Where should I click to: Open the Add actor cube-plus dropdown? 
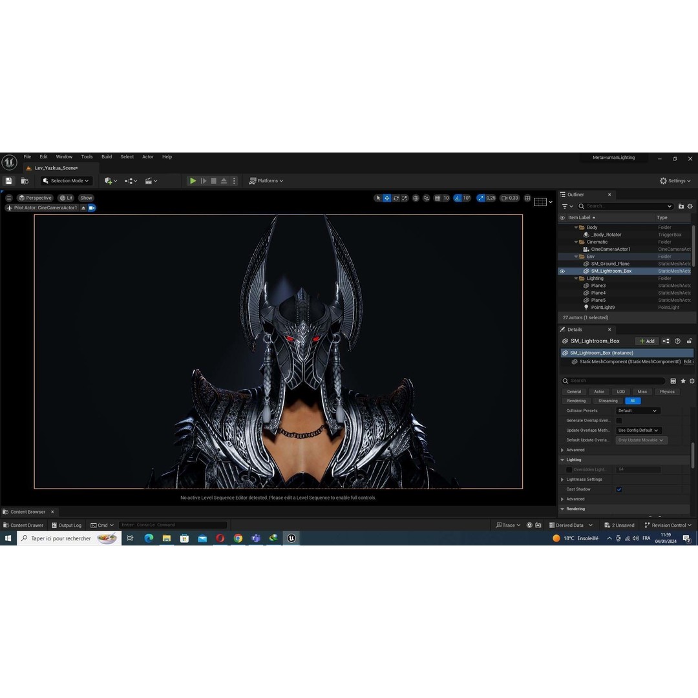[111, 181]
